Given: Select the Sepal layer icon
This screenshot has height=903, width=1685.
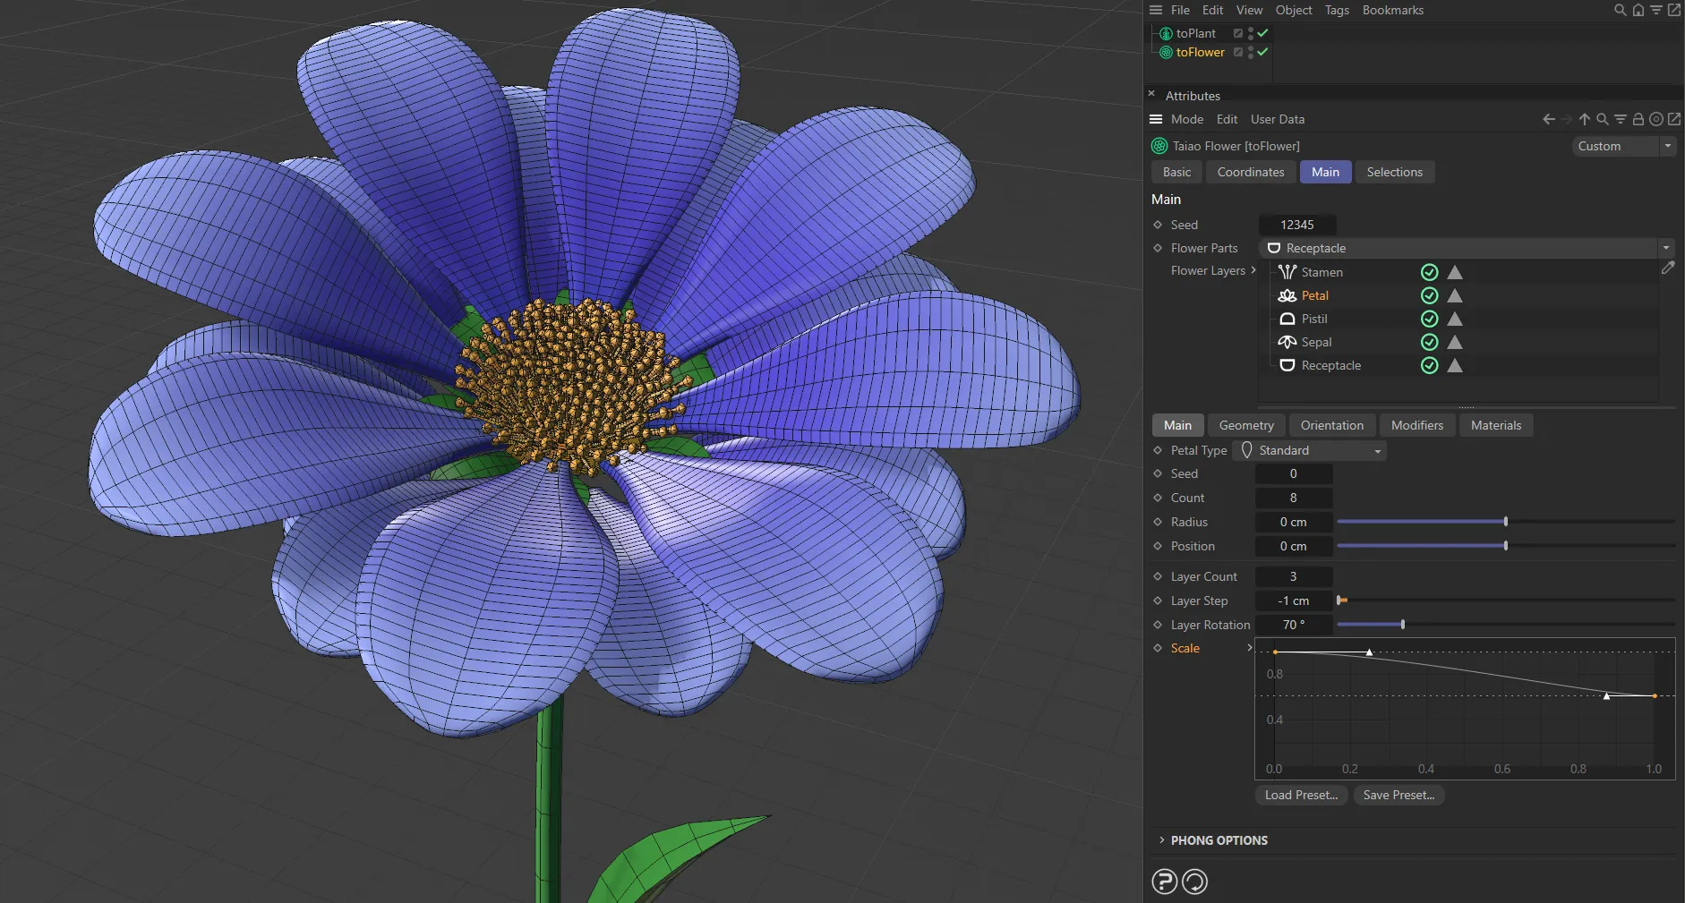Looking at the screenshot, I should pos(1287,342).
